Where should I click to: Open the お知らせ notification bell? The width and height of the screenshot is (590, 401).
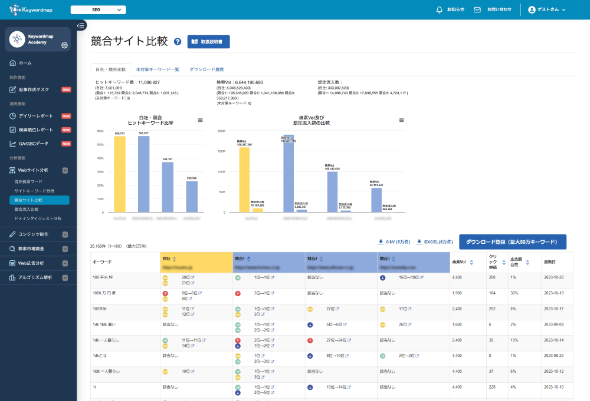pyautogui.click(x=437, y=9)
